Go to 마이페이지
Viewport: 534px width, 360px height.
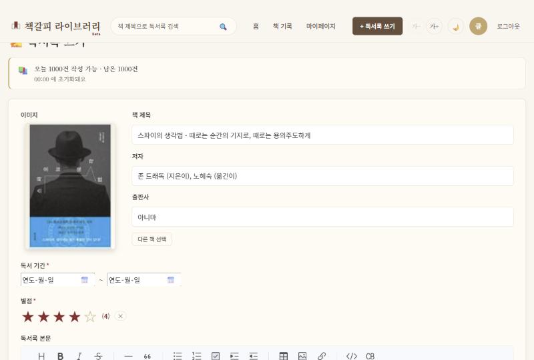[321, 26]
